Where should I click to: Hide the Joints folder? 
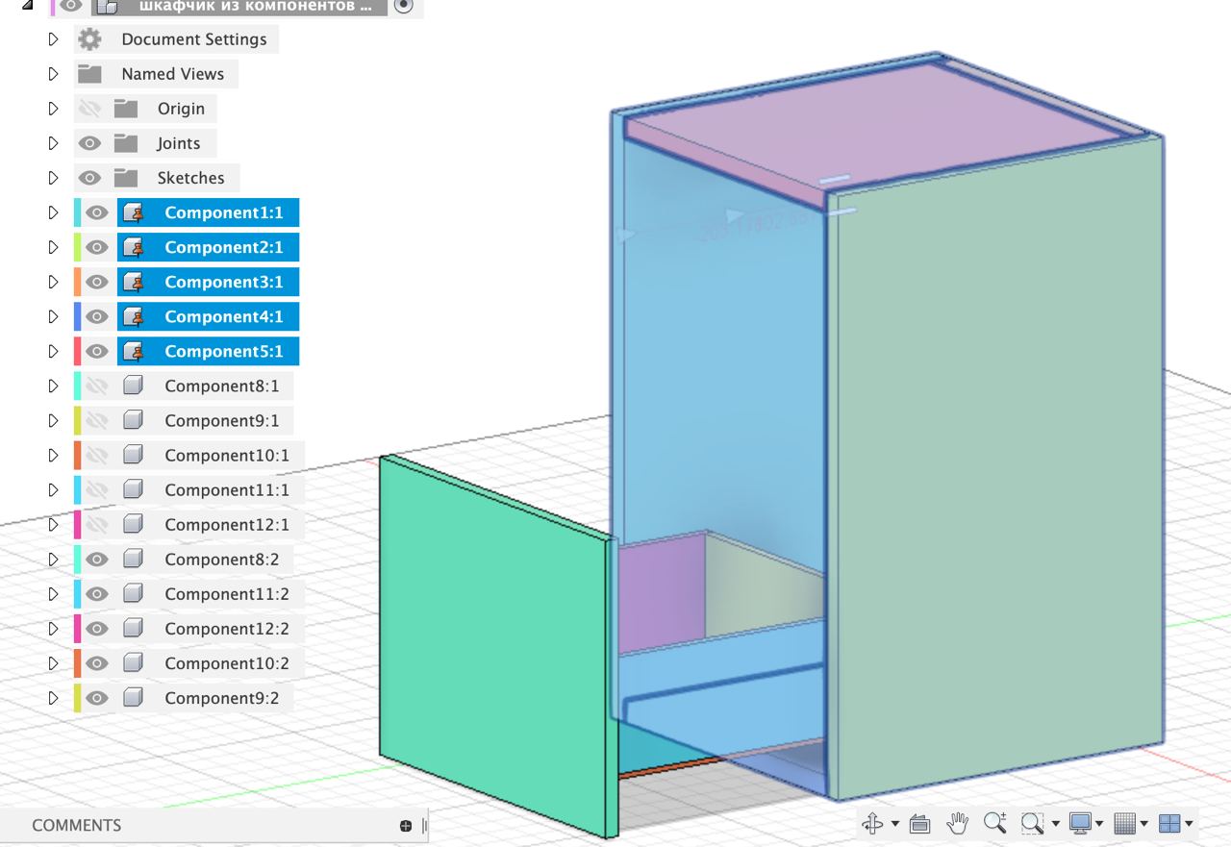tap(89, 143)
